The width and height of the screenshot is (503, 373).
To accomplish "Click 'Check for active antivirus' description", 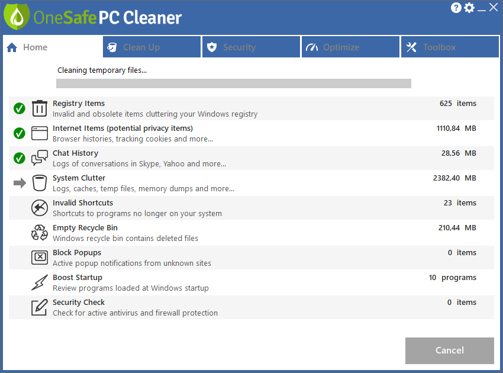I will tap(135, 313).
